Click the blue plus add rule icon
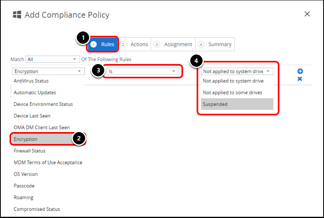The height and width of the screenshot is (218, 324). pyautogui.click(x=300, y=71)
